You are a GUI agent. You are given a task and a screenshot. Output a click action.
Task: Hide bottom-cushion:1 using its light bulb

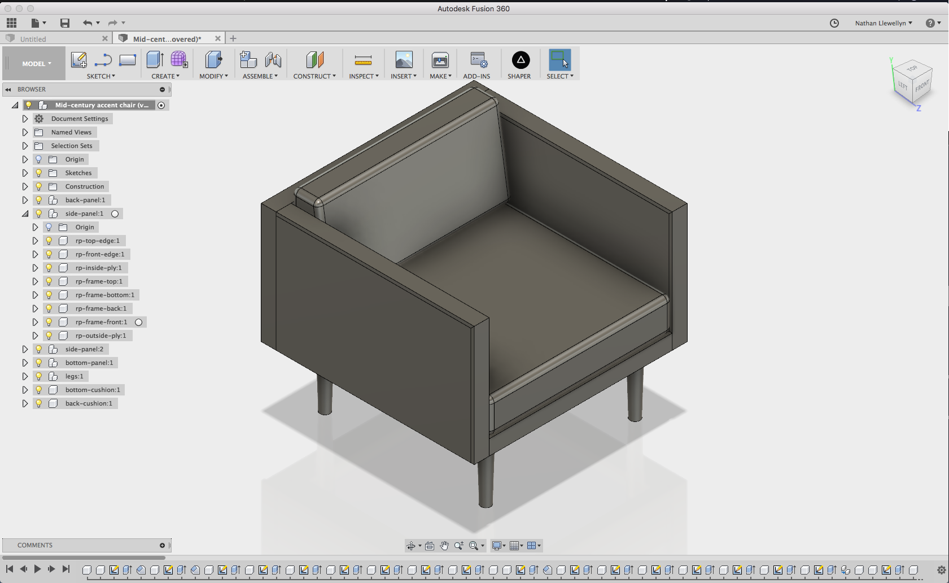pos(39,390)
